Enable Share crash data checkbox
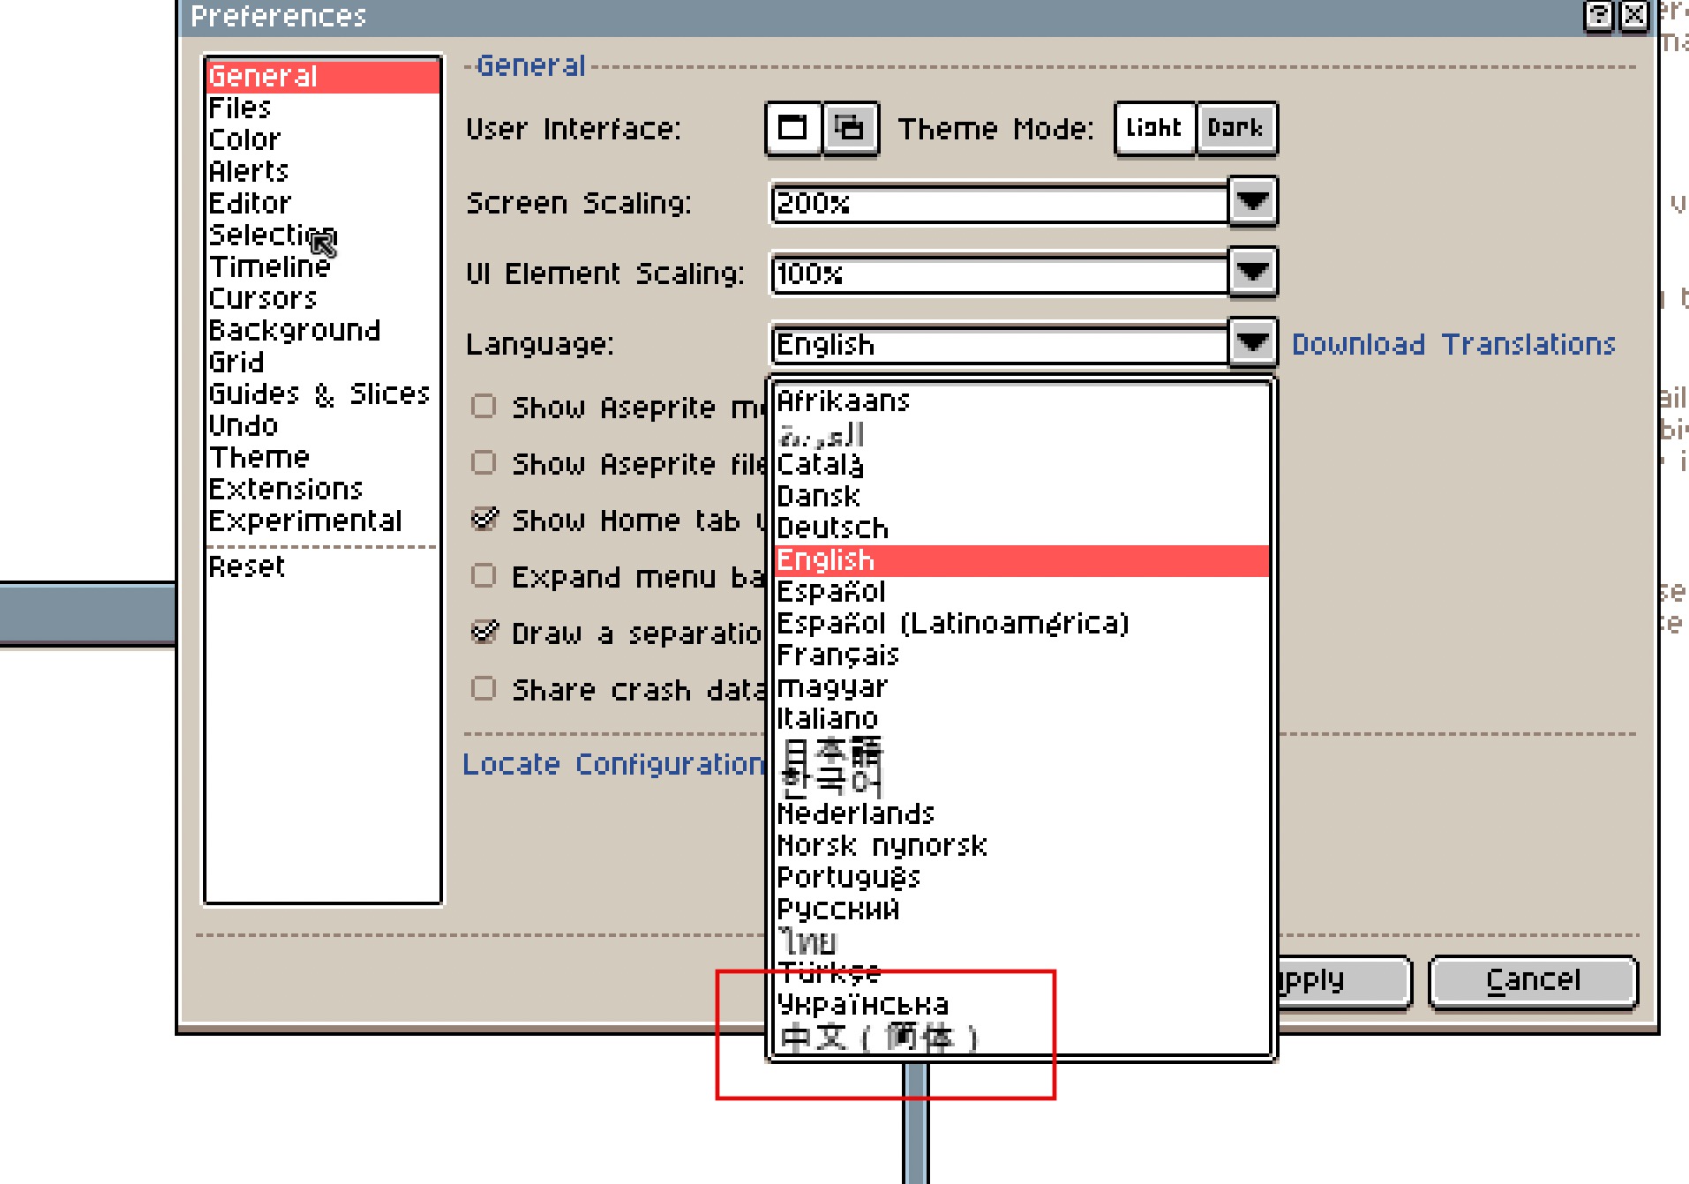 [x=484, y=688]
